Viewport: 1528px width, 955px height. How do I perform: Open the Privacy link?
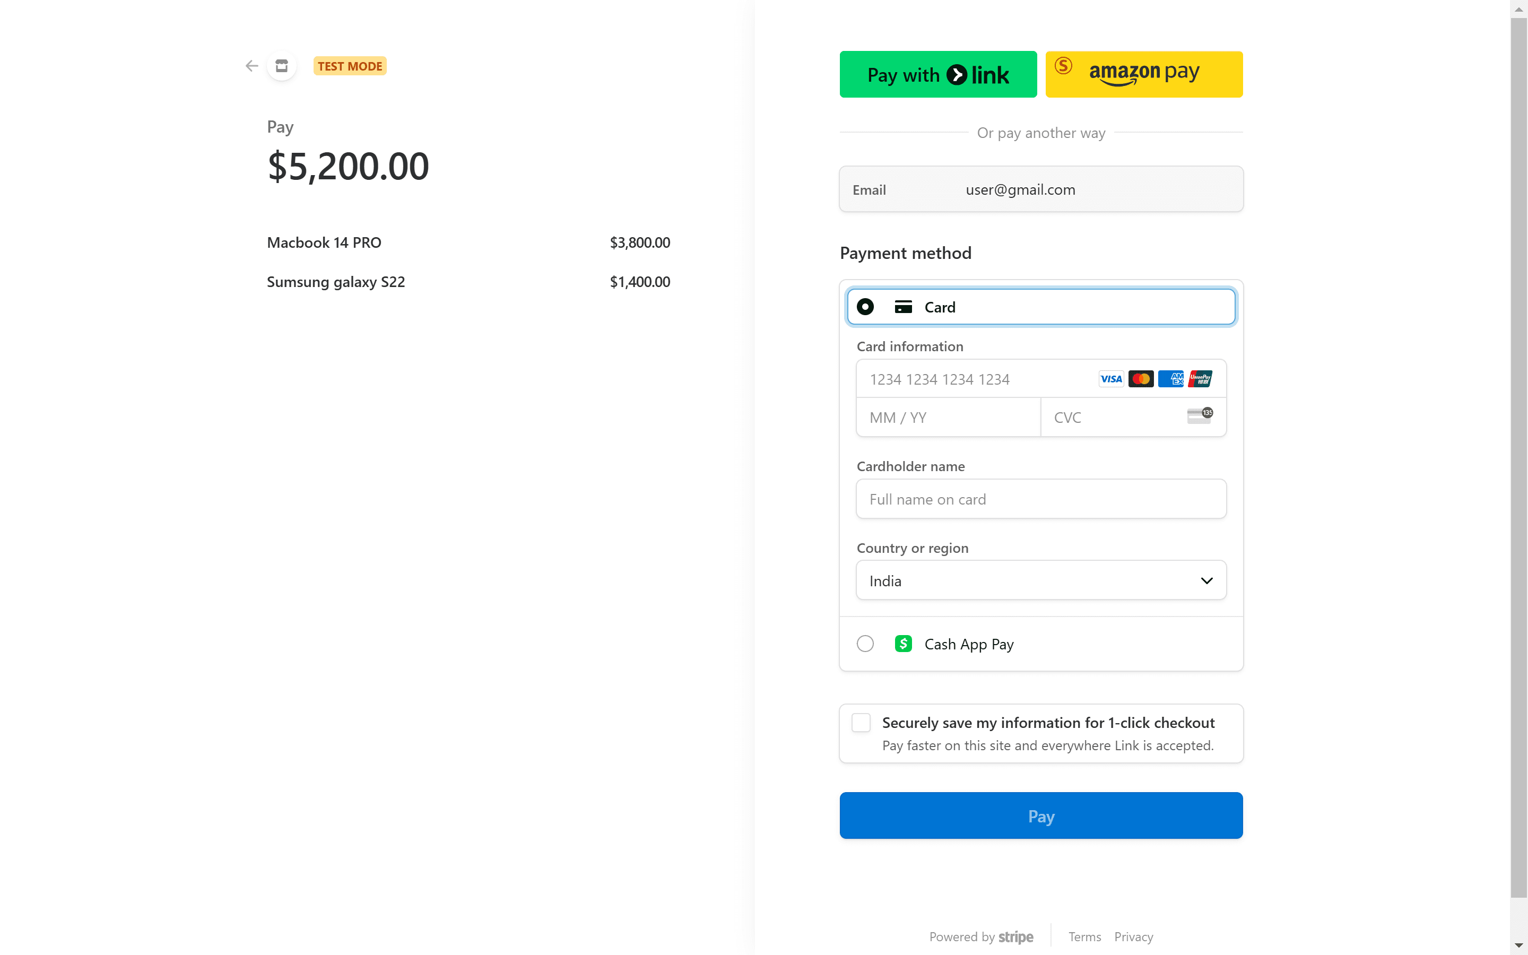click(x=1133, y=936)
